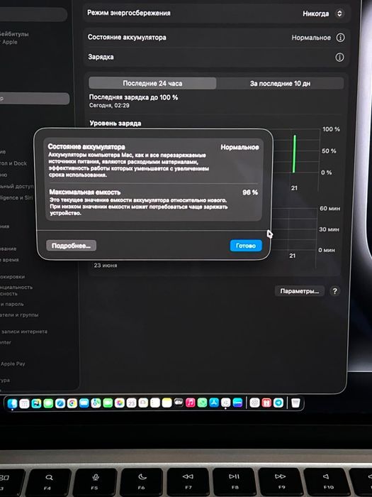Open yellow Notes icon in Dock
This screenshot has width=372, height=497.
click(167, 403)
